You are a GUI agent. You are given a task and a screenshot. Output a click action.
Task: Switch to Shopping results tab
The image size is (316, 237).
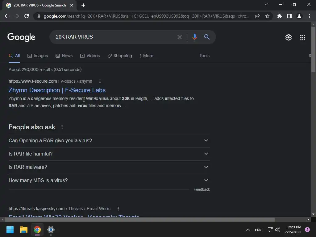coord(120,56)
